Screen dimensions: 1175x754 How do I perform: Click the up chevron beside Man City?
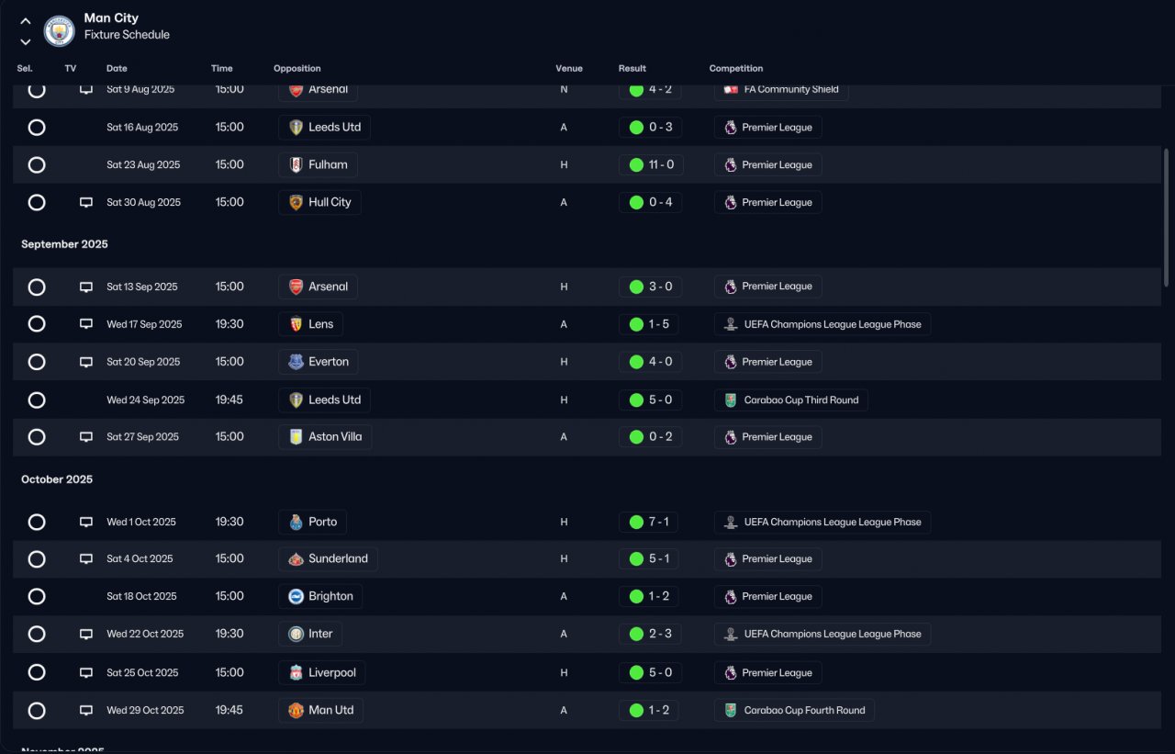tap(26, 21)
